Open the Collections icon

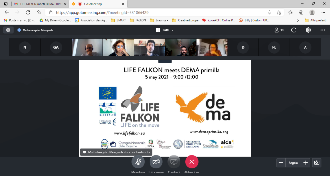tap(301, 13)
